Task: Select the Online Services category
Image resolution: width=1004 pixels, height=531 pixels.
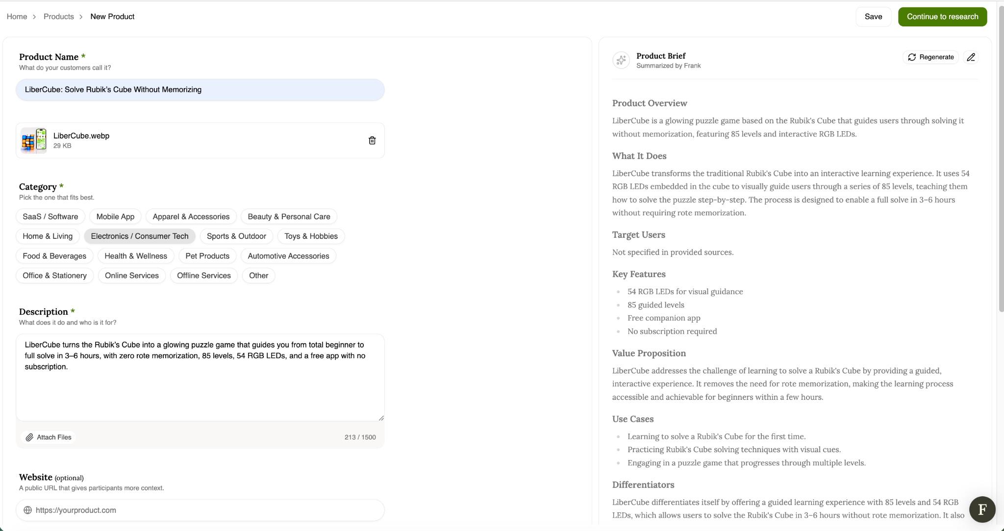Action: 132,275
